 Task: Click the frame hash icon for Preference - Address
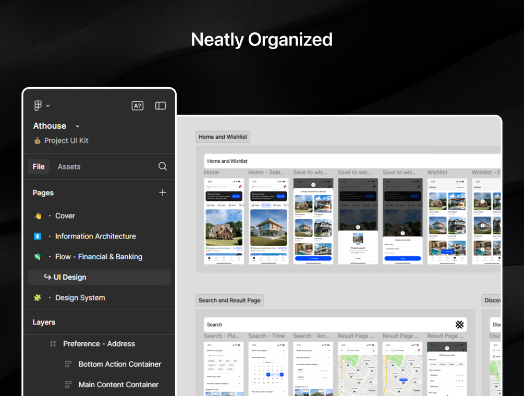(x=53, y=343)
